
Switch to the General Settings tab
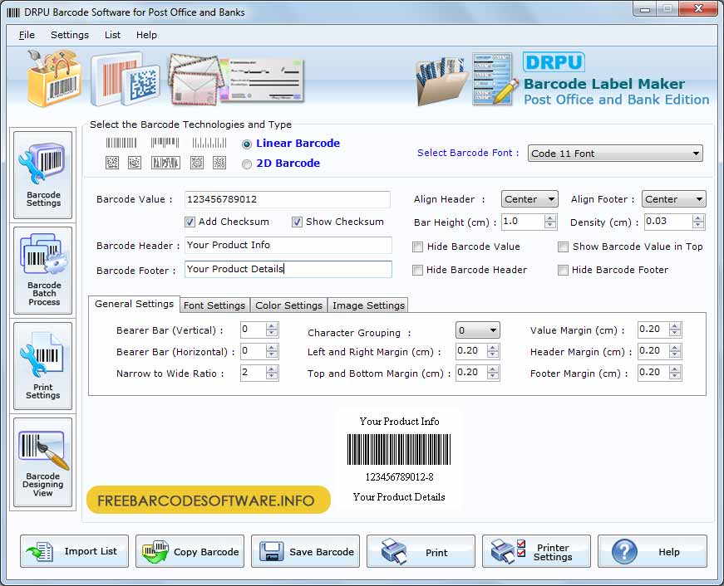(134, 304)
